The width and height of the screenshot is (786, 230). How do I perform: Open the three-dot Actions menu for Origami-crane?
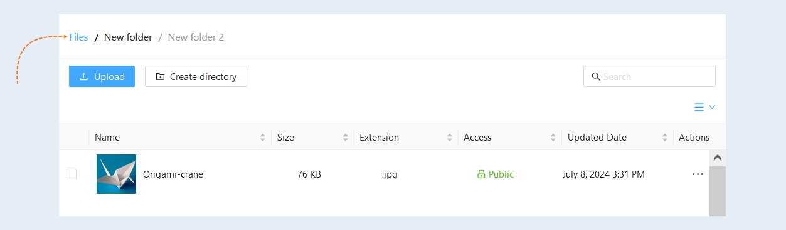[698, 174]
